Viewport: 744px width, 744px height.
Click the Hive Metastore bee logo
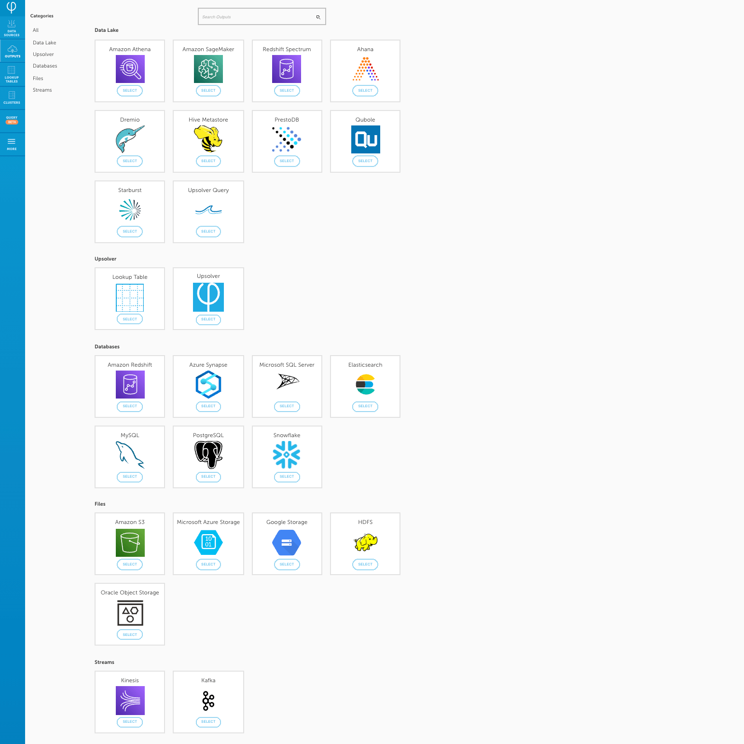click(x=208, y=139)
